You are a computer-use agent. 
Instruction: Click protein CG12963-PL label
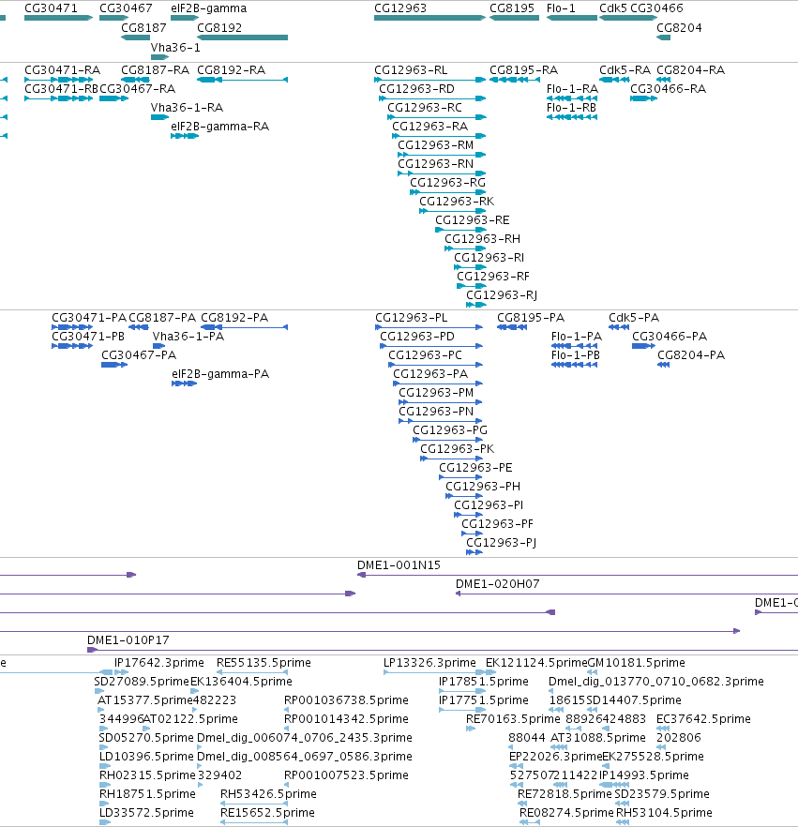(412, 318)
